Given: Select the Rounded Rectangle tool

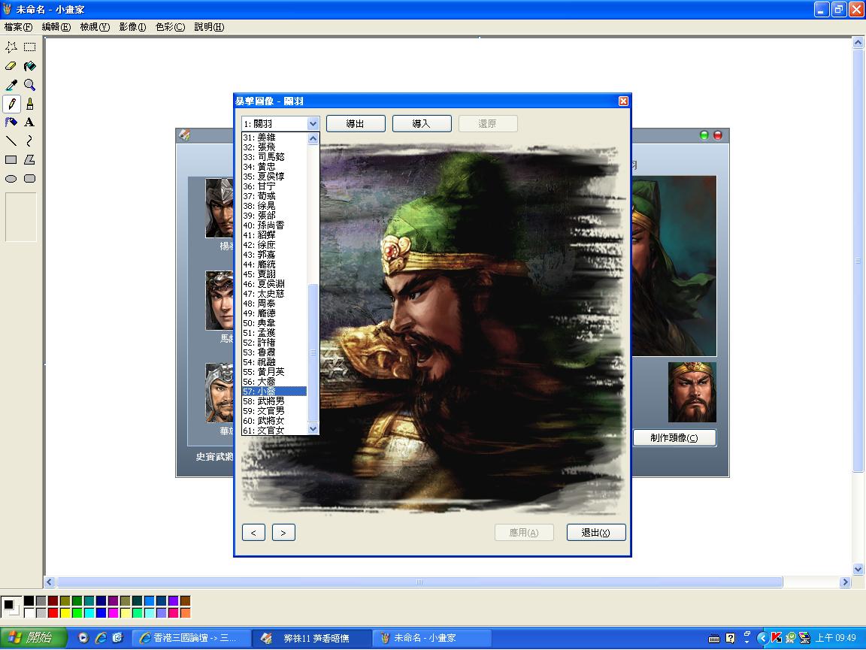Looking at the screenshot, I should [30, 178].
